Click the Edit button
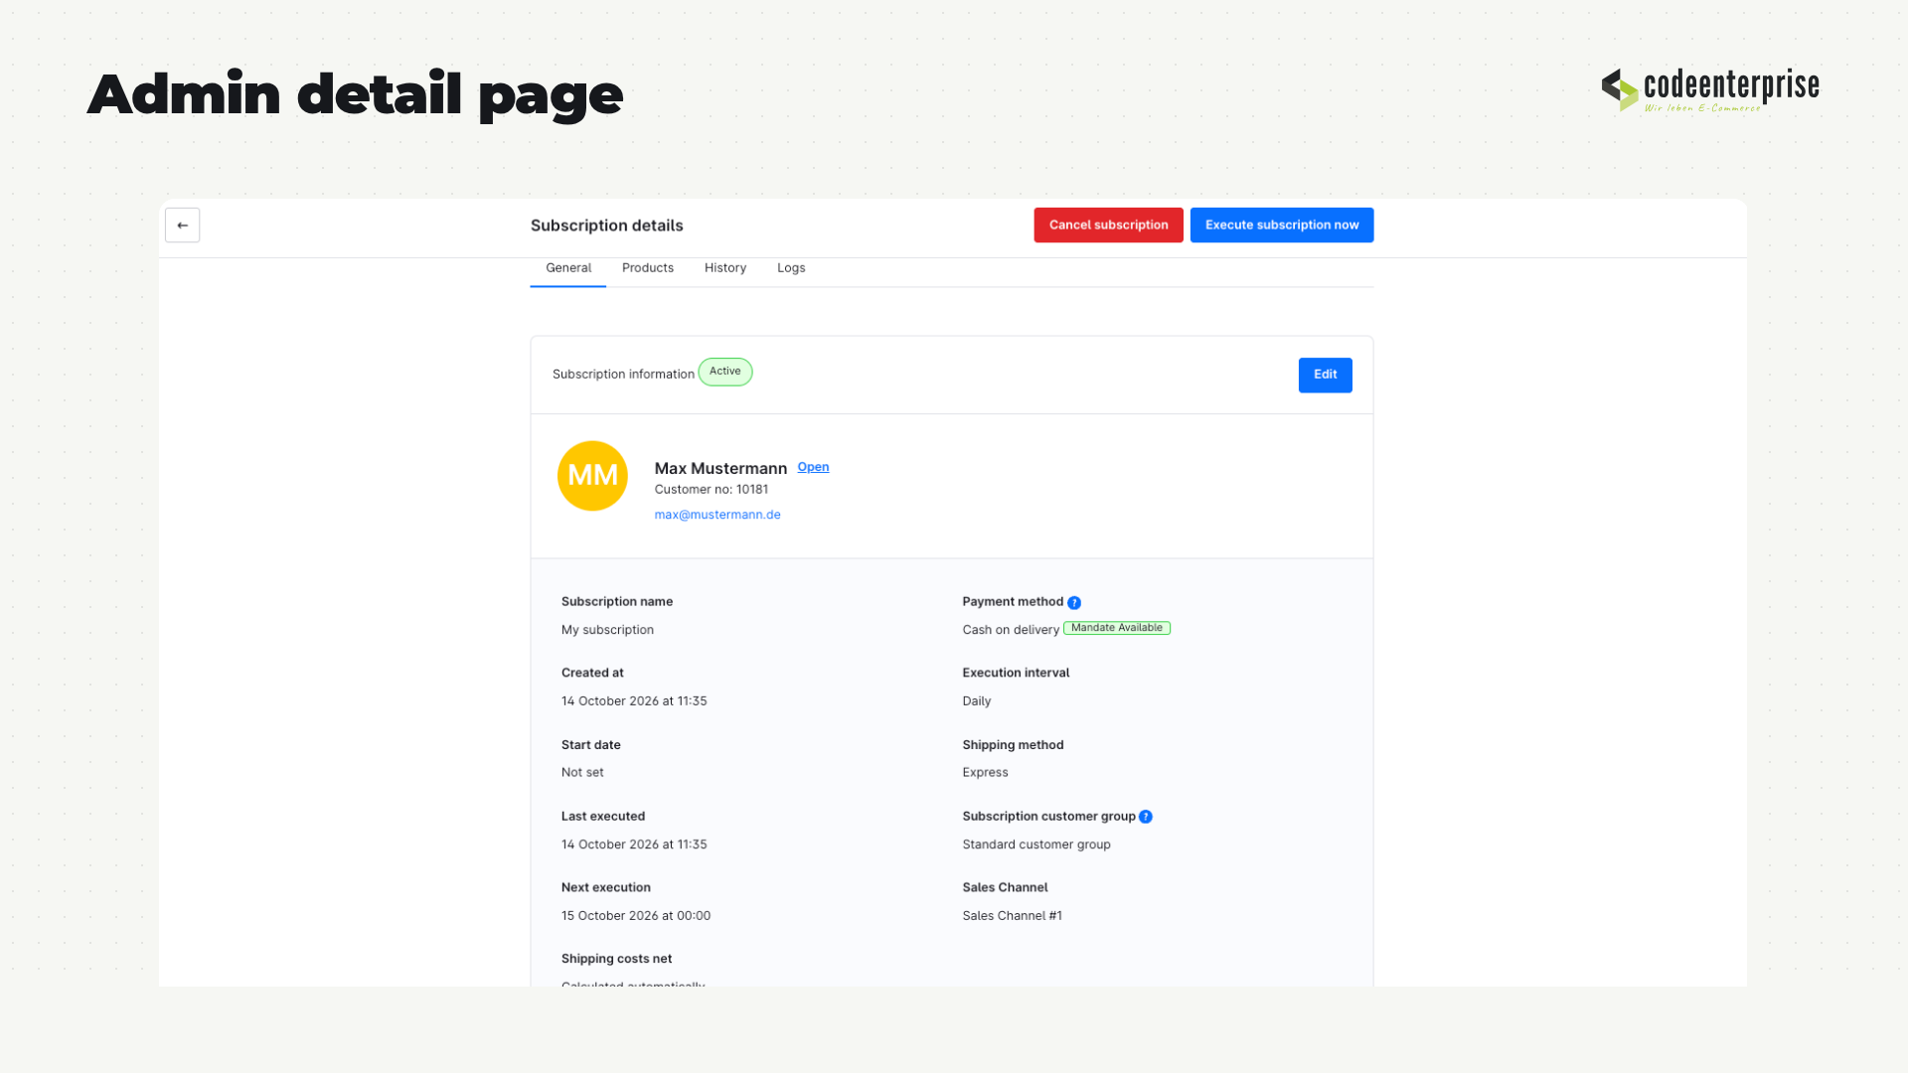 click(1325, 376)
